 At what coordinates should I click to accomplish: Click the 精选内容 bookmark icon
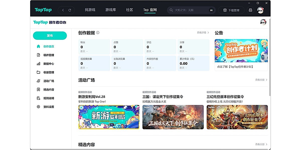(38, 89)
